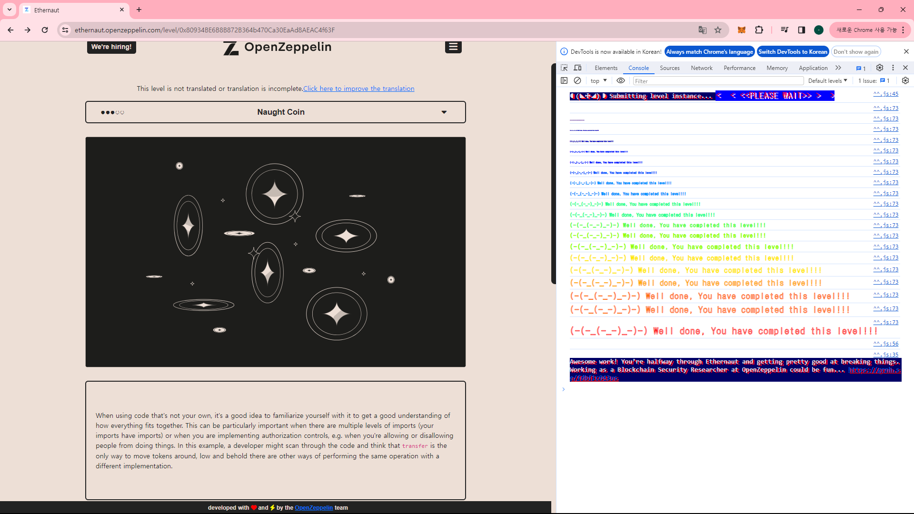Clear the console
Screen dimensions: 914x514
coord(577,81)
